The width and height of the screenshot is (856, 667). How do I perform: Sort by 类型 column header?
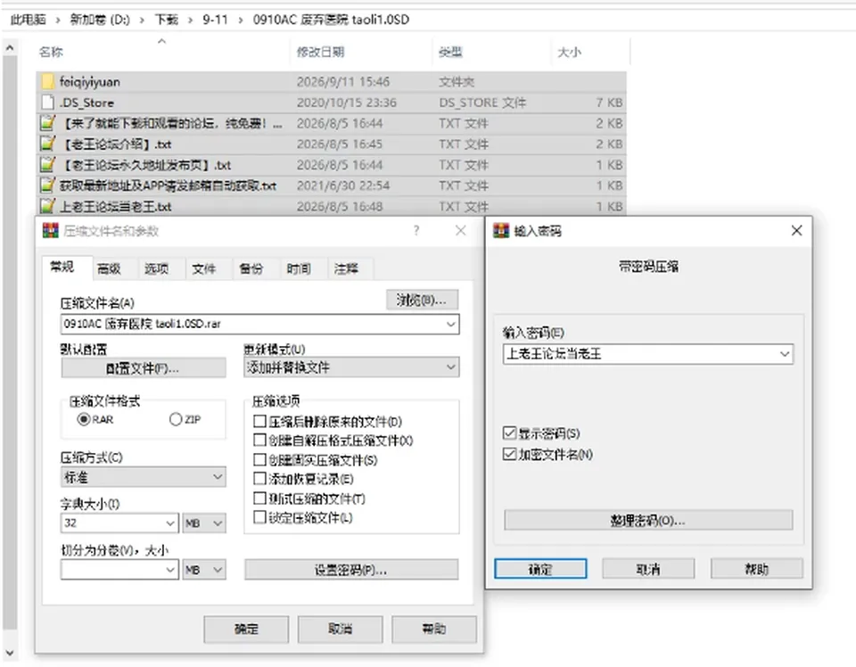(450, 52)
